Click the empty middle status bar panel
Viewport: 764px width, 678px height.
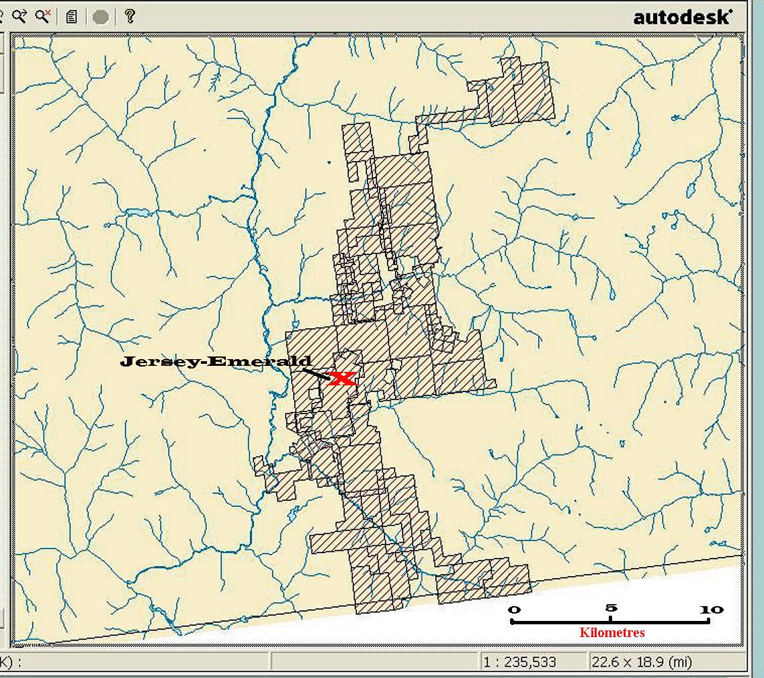pyautogui.click(x=375, y=662)
